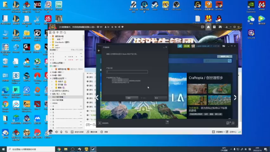Expand the highlighted 3012-和平使者 channel
This screenshot has width=270, height=152.
coord(51,97)
